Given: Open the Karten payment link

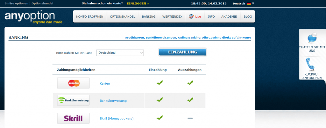Looking at the screenshot, I should tap(105, 83).
